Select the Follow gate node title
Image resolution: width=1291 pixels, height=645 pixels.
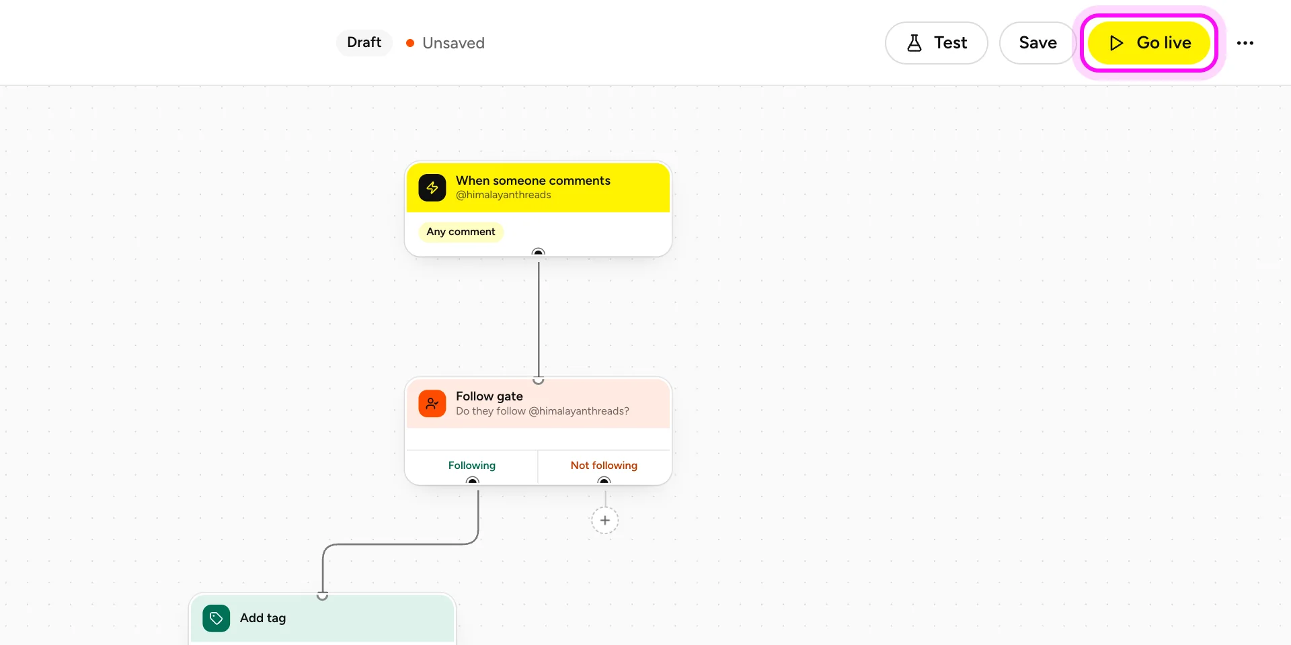pos(490,396)
